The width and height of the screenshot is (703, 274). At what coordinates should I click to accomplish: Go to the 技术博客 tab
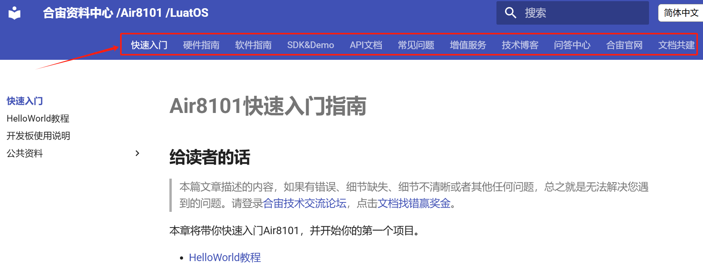tap(520, 45)
